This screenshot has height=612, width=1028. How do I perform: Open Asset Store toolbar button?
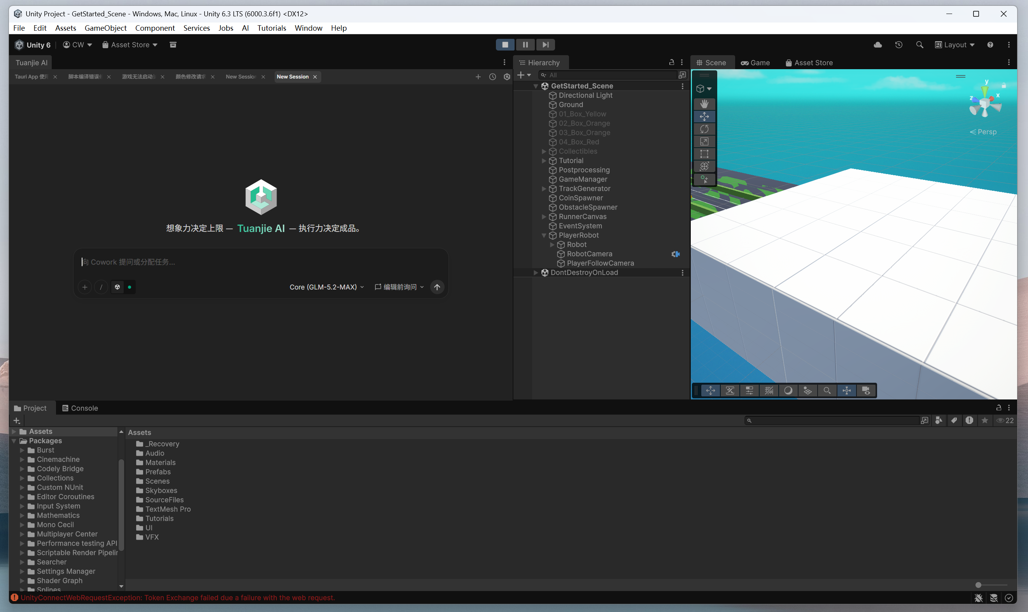click(130, 45)
